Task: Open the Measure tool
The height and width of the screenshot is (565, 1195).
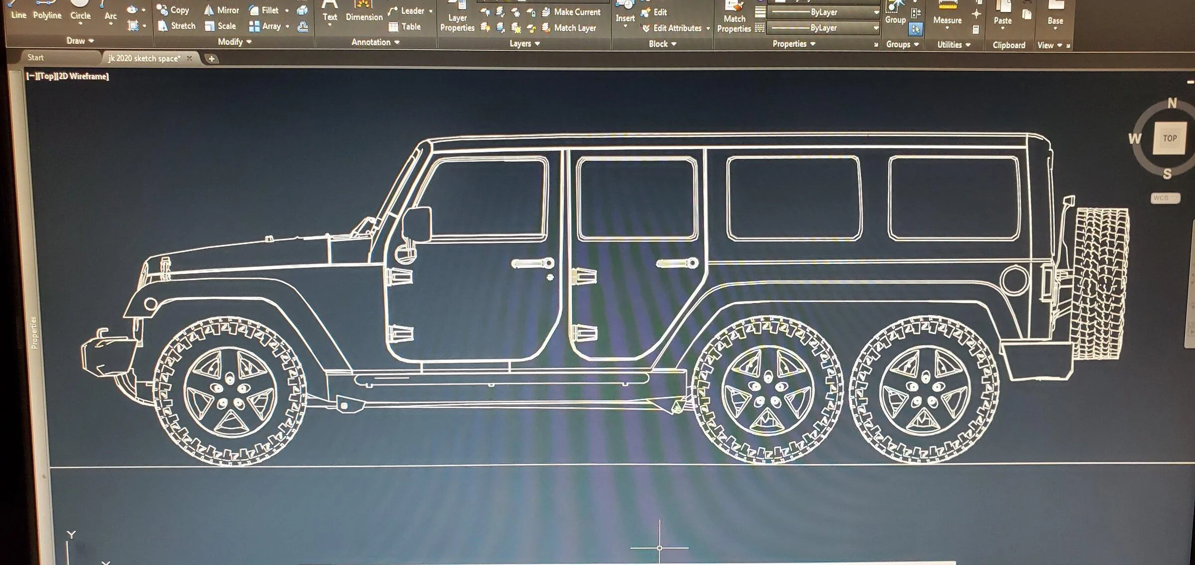Action: (x=947, y=15)
